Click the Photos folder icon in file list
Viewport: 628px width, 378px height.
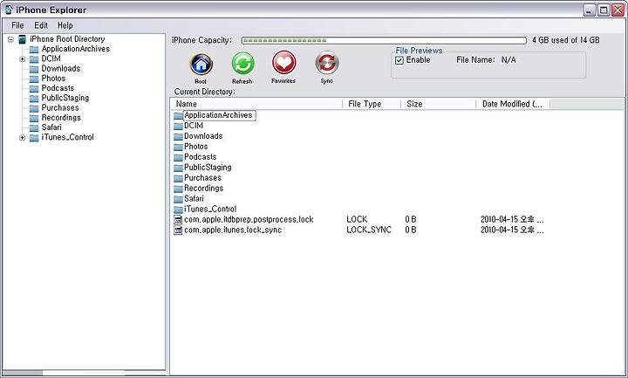[x=178, y=148]
